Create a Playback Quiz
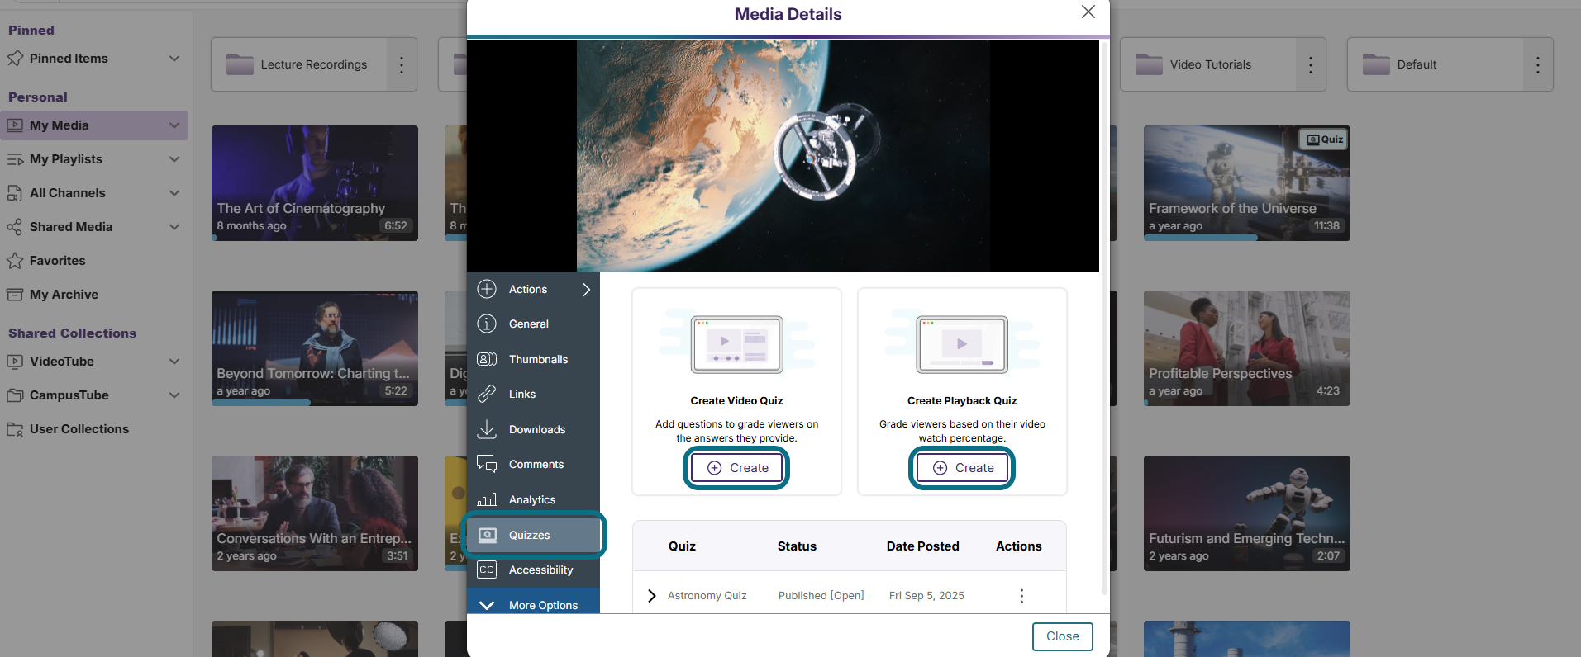Viewport: 1581px width, 657px height. coord(962,468)
